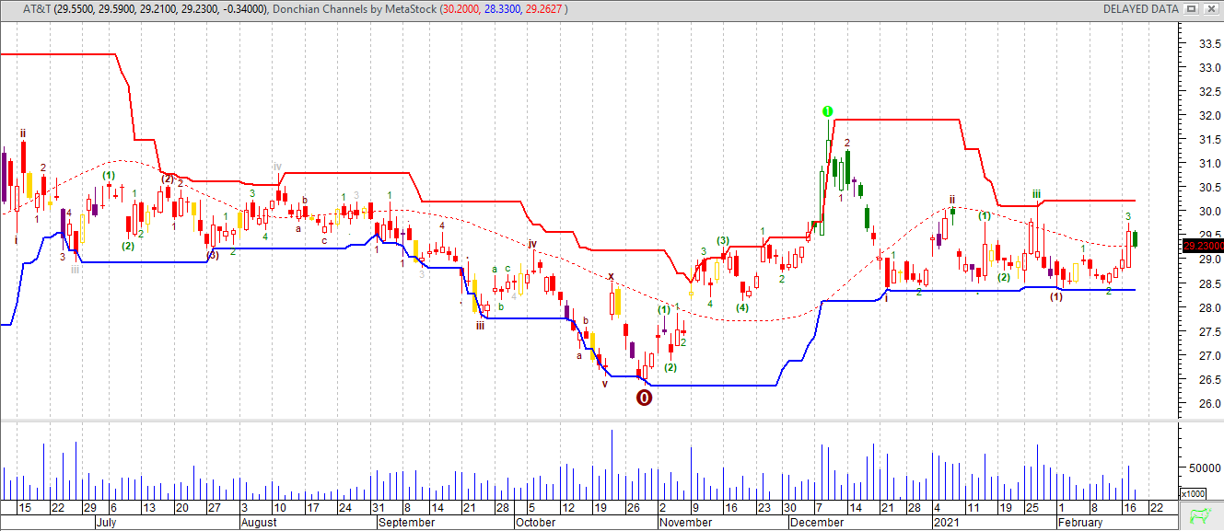1224x531 pixels.
Task: Click the 50000 volume axis value
Action: (x=1204, y=468)
